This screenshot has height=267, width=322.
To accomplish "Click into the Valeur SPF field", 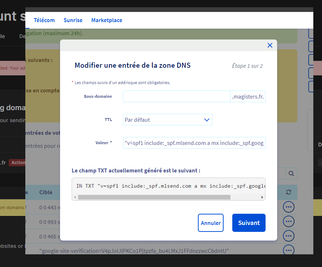I will point(194,143).
